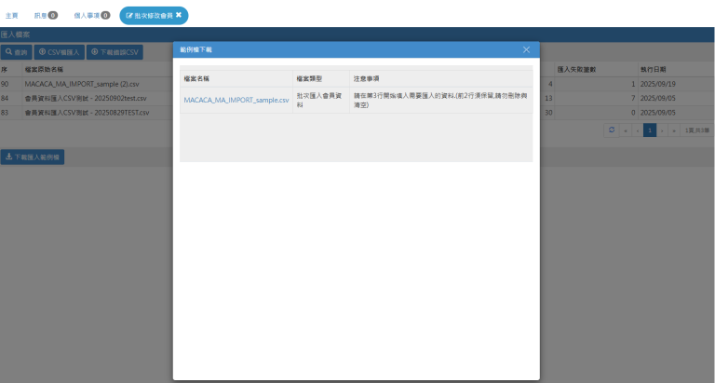Download MACACA_MA_IMPORT_sample.csv file link
This screenshot has width=715, height=383.
point(236,99)
